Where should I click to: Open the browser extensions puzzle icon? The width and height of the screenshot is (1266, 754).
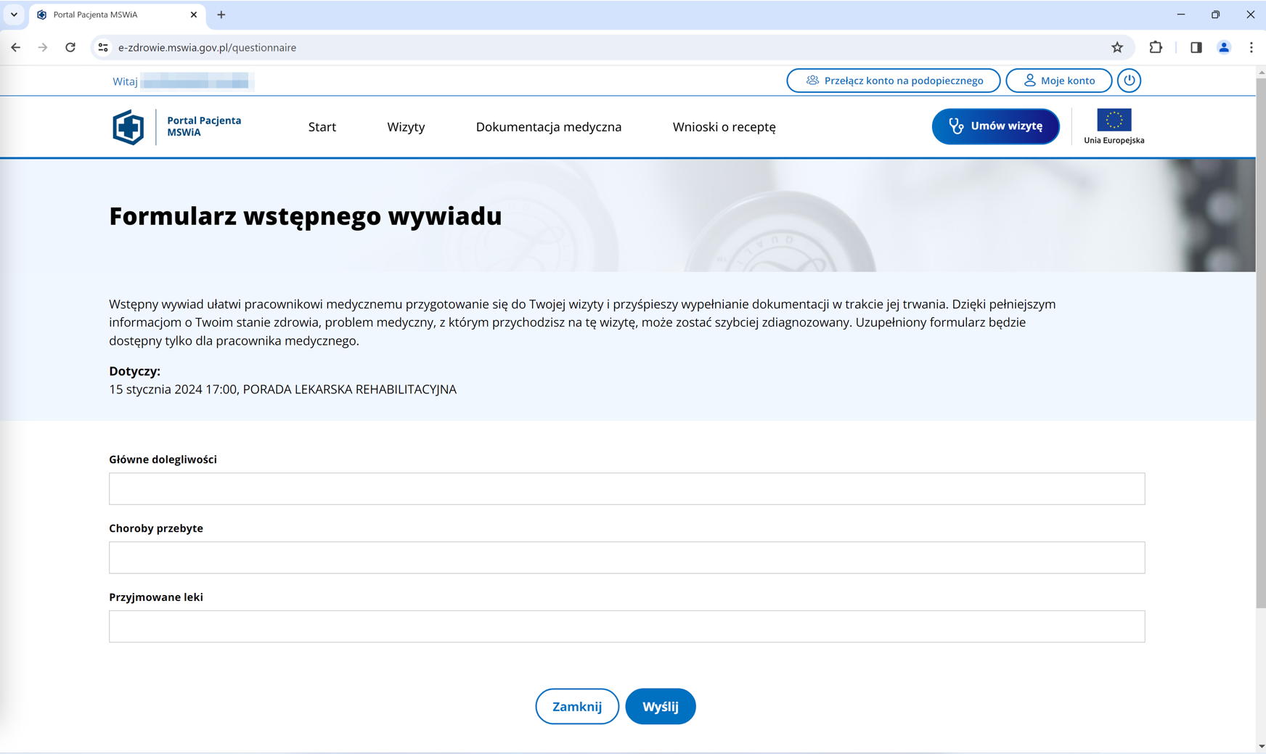(1155, 48)
